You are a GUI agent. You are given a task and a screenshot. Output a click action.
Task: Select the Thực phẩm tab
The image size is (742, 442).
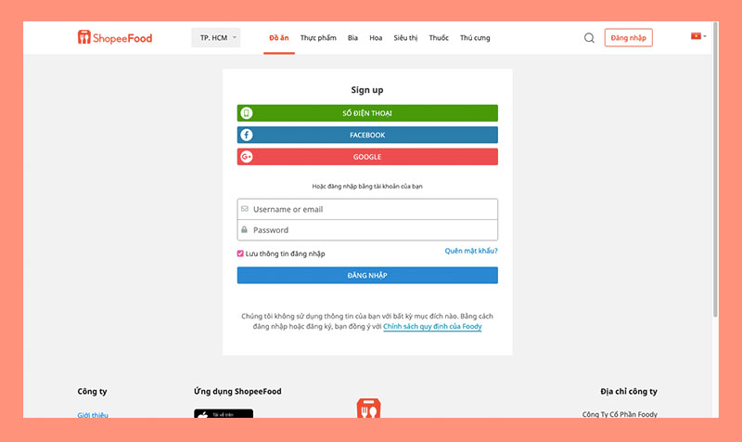[318, 38]
